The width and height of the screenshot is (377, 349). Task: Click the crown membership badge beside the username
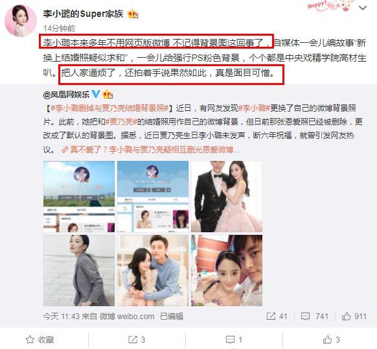tap(133, 14)
